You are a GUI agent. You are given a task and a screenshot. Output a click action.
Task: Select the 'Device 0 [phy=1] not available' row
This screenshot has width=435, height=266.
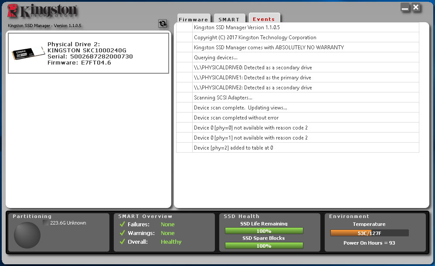pos(297,137)
